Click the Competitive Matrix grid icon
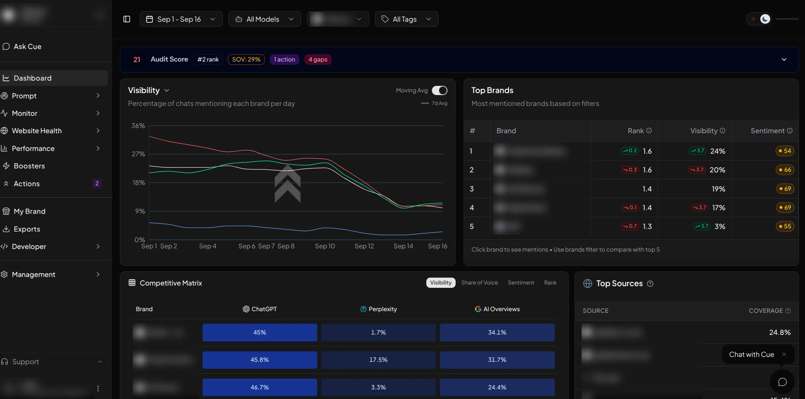 pyautogui.click(x=132, y=283)
